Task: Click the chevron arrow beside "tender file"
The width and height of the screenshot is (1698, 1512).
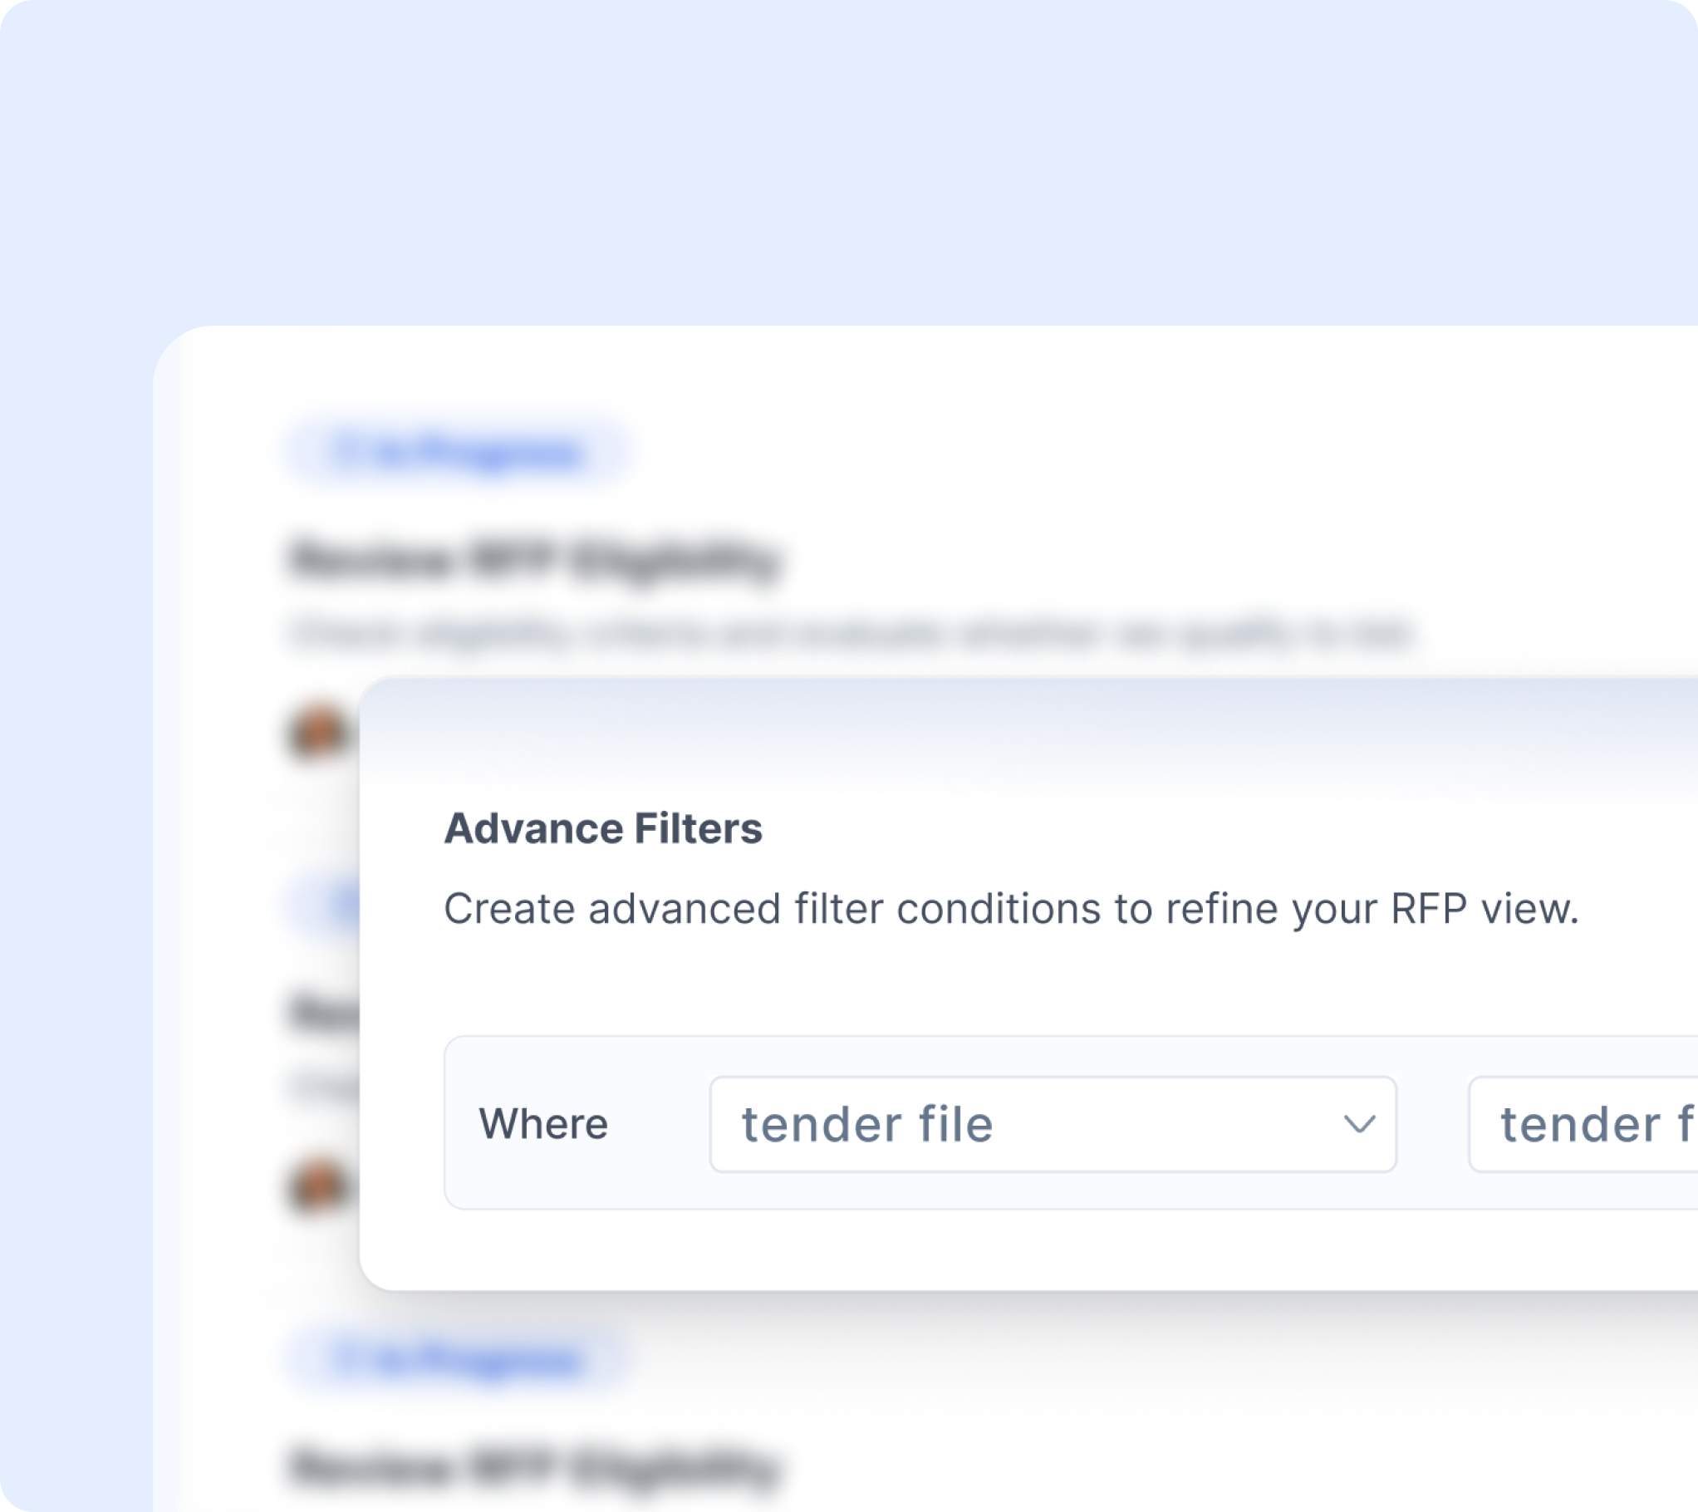Action: (1359, 1124)
